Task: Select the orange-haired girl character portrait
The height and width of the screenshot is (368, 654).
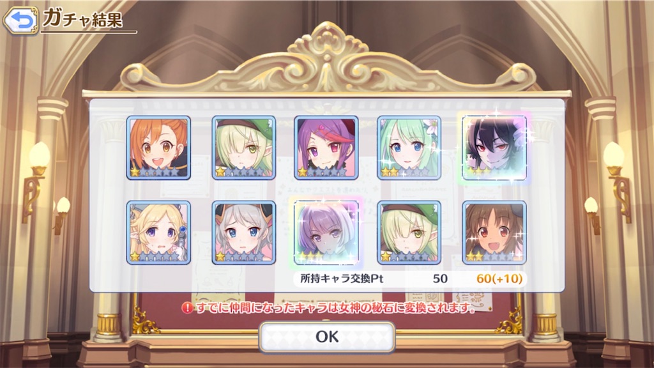Action: 158,148
